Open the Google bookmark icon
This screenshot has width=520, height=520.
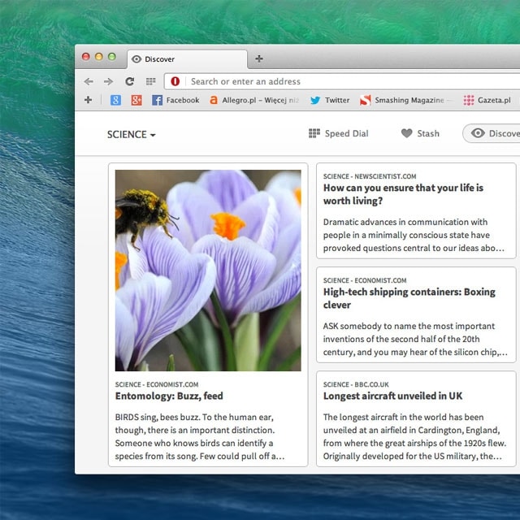116,100
